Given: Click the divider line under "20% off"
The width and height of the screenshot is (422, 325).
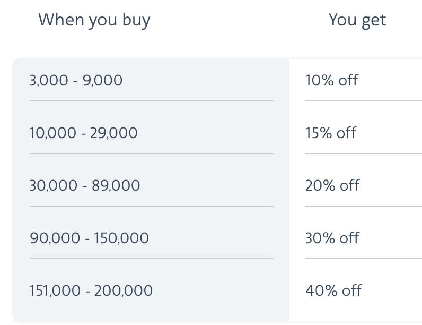Looking at the screenshot, I should tap(363, 206).
